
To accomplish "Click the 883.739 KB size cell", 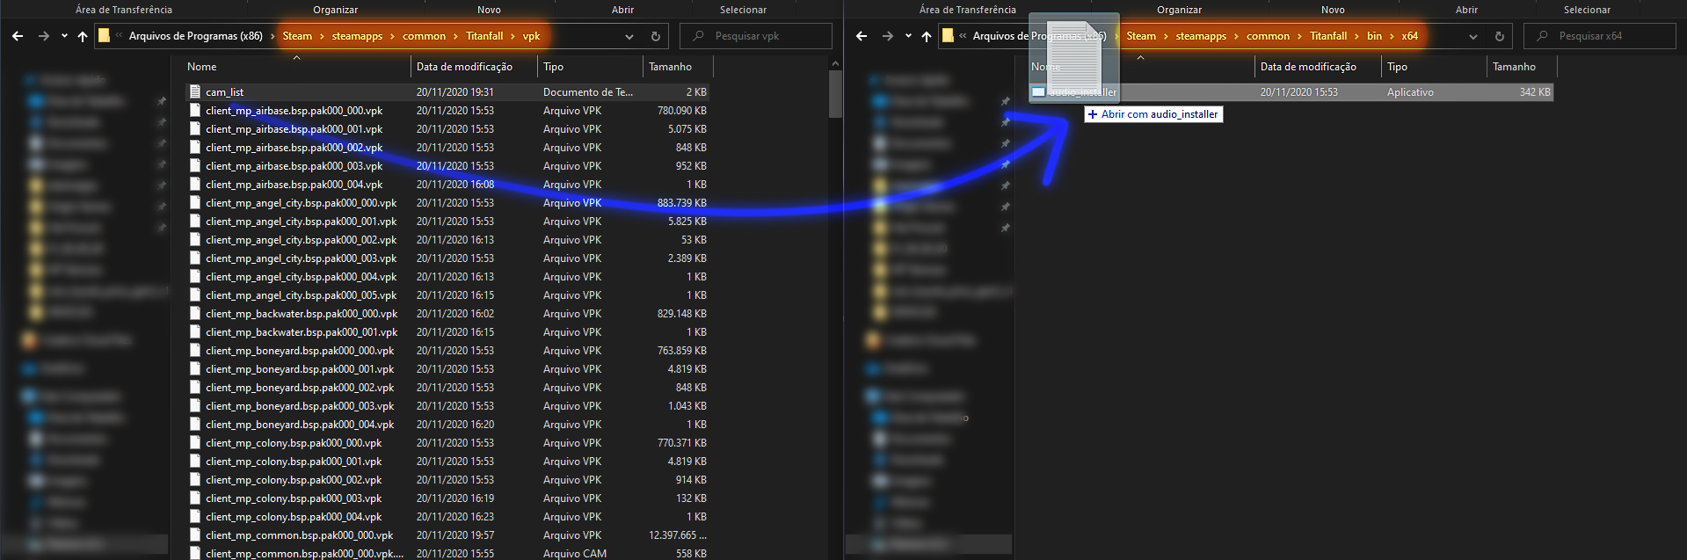I will coord(682,202).
